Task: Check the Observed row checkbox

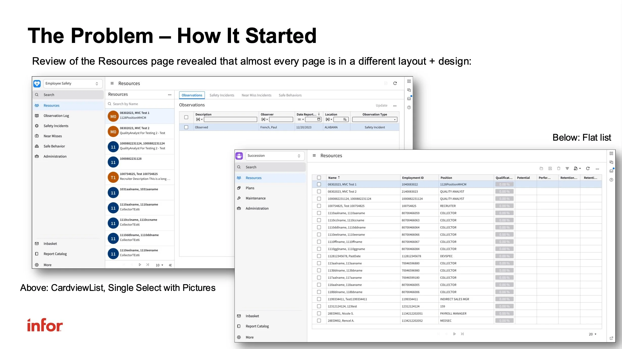Action: coord(186,127)
